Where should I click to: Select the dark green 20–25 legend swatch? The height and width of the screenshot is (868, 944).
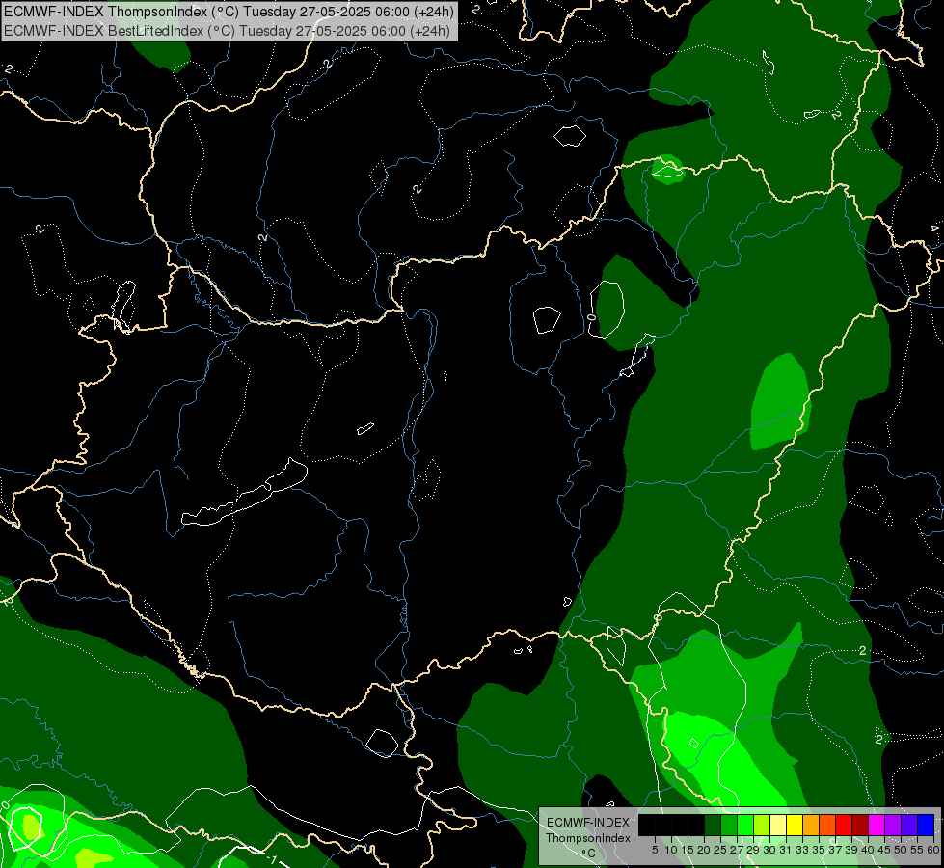pos(713,825)
